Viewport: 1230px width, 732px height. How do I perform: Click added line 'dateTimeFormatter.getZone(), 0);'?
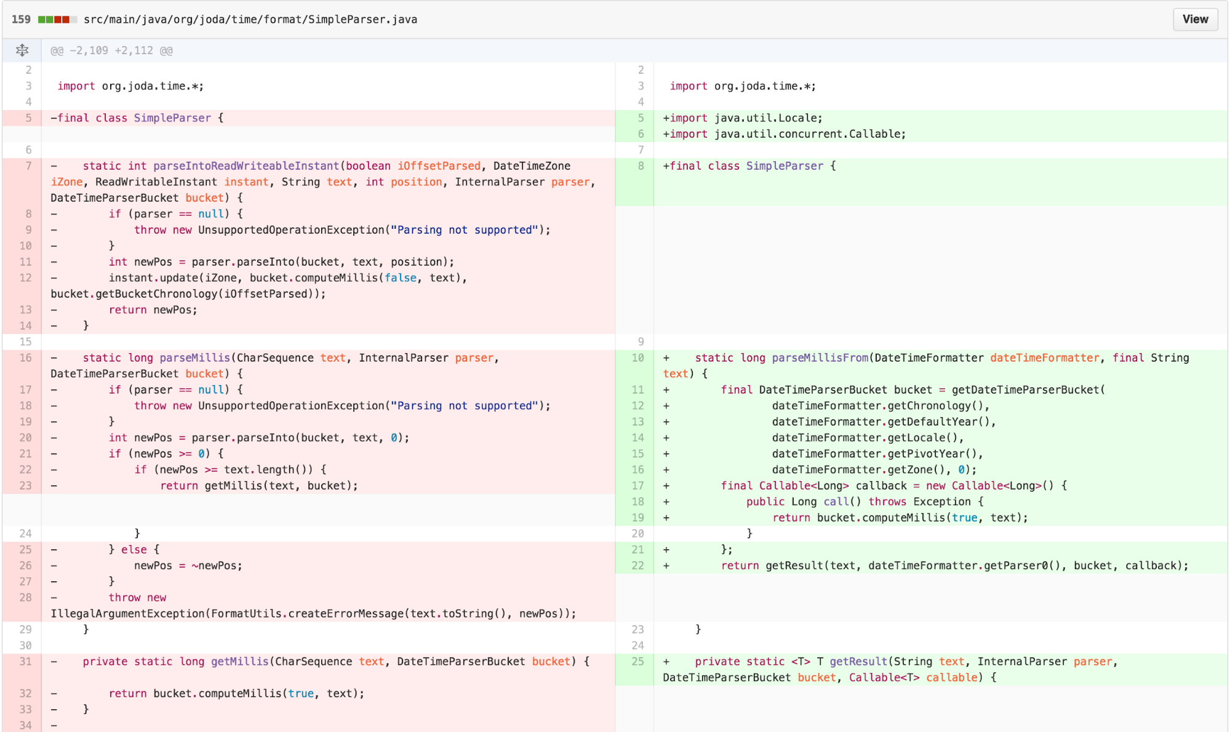pos(941,470)
